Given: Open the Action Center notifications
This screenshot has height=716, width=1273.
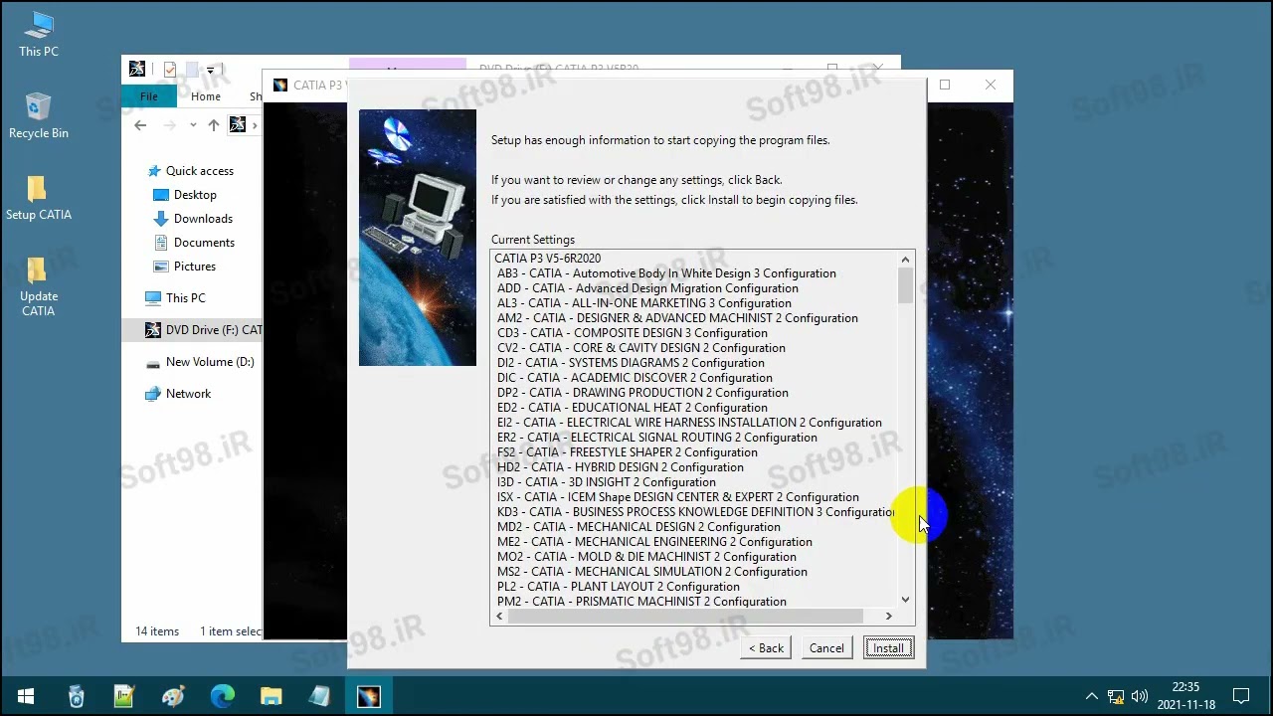Looking at the screenshot, I should tap(1241, 696).
